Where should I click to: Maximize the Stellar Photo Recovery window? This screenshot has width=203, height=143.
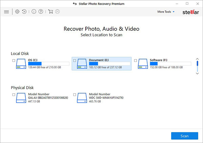187,4
